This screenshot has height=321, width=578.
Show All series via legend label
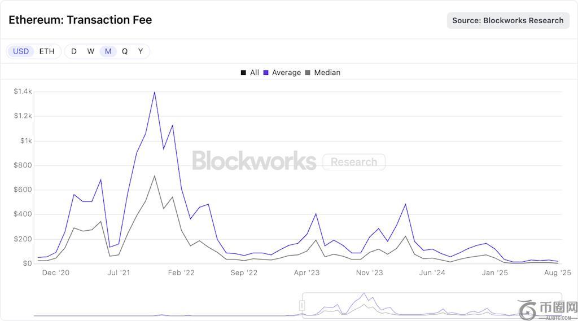point(255,73)
